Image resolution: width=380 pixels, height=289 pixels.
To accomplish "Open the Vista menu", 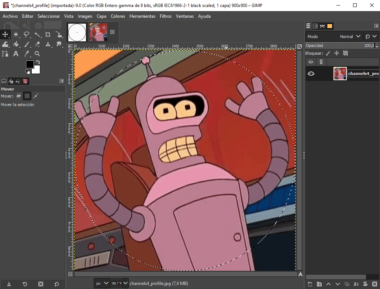I will (x=69, y=16).
